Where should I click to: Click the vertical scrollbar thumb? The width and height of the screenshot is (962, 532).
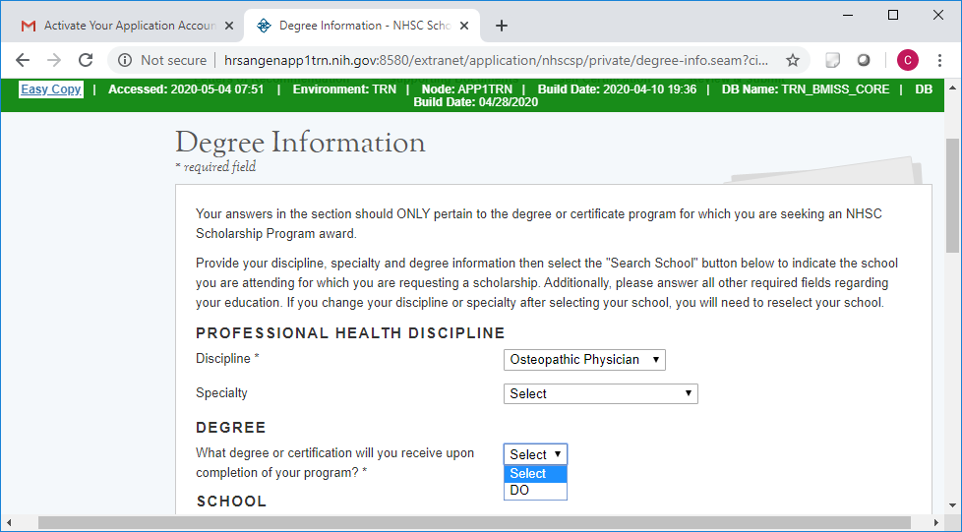click(x=952, y=195)
